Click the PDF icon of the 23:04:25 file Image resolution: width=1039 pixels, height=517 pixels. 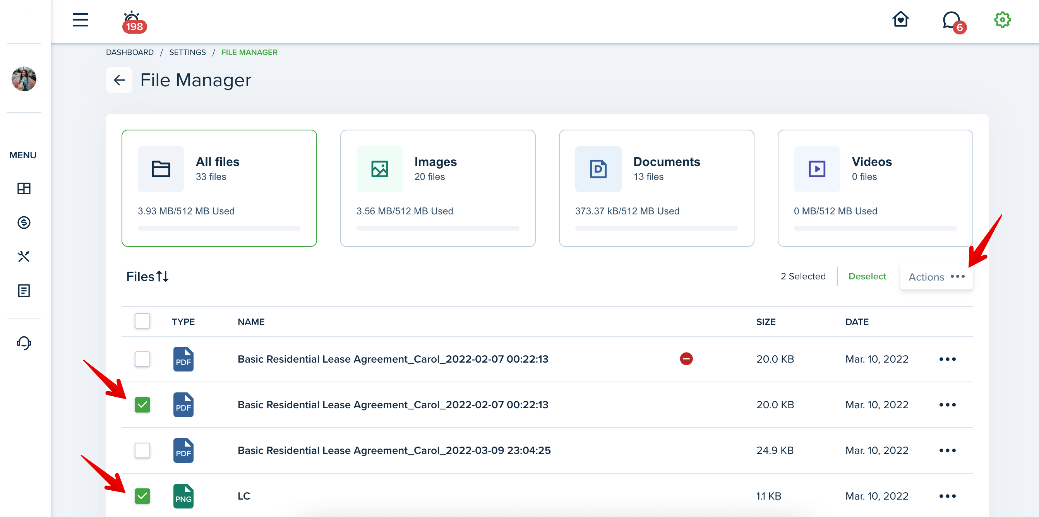pyautogui.click(x=183, y=450)
